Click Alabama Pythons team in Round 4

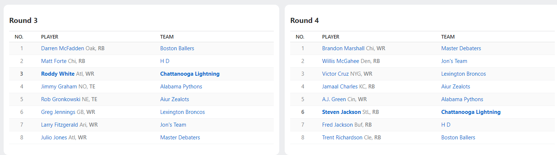pos(462,99)
